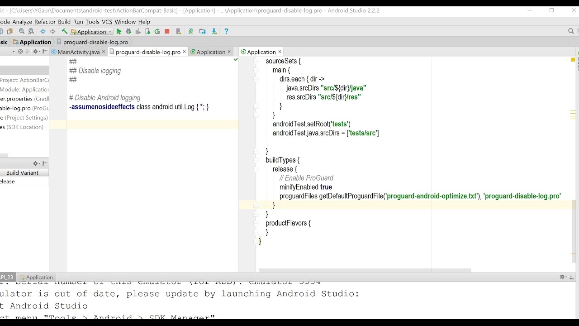
Task: Close the MainActivity.java tab
Action: click(x=104, y=52)
